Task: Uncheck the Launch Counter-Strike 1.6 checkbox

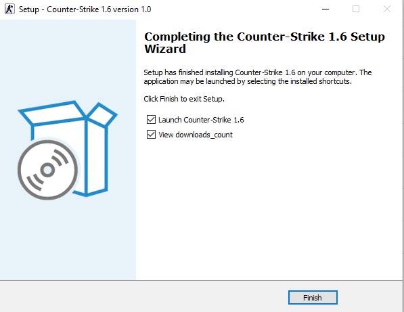Action: tap(151, 120)
